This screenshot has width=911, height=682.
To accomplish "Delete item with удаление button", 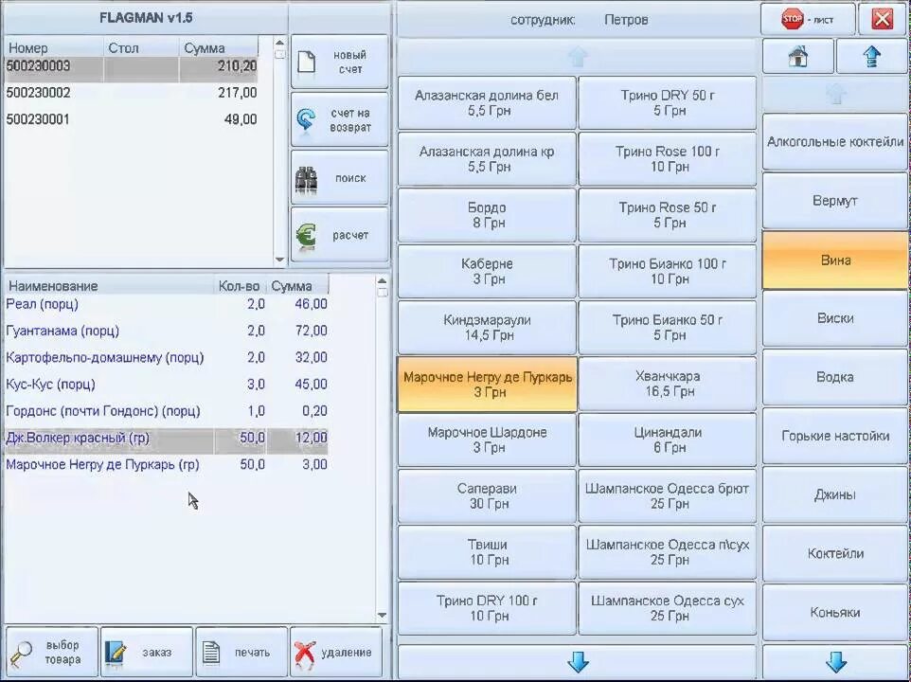I will (x=336, y=653).
